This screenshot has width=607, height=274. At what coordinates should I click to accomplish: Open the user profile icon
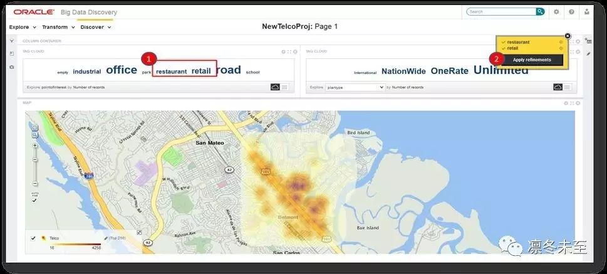click(x=586, y=12)
